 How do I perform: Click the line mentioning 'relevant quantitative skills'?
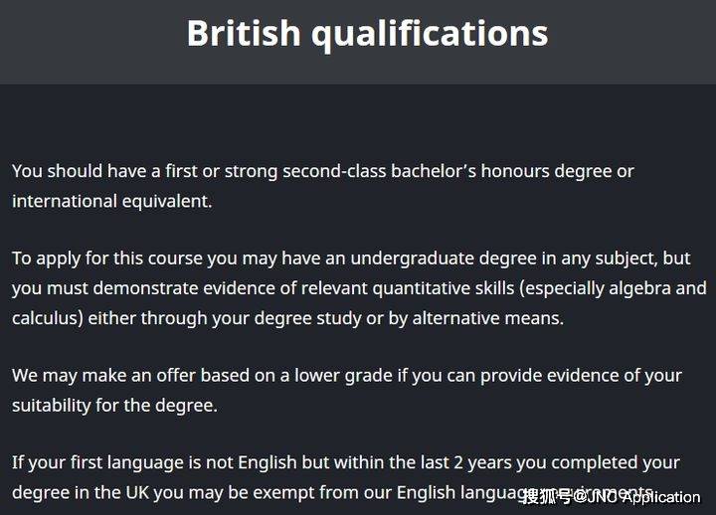359,288
